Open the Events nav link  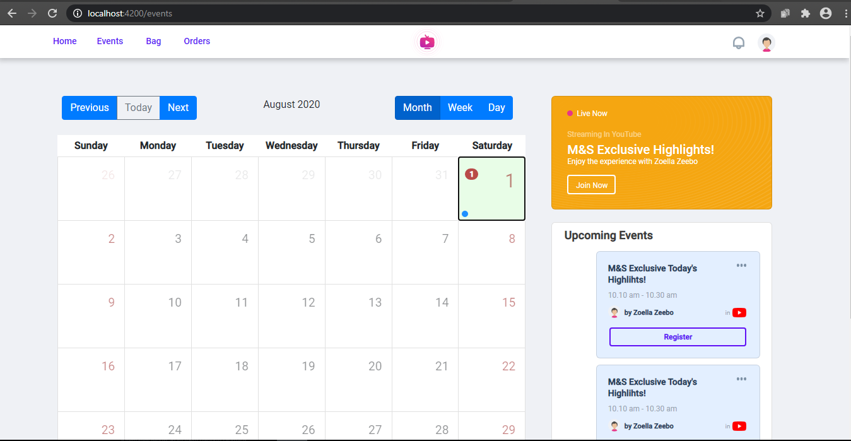tap(110, 41)
